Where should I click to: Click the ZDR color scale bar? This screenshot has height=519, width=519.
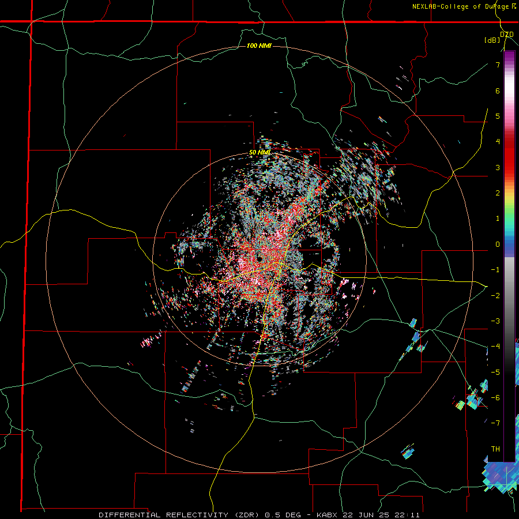click(509, 257)
